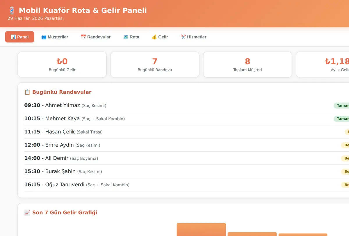Click the status badge on Burak Şahin row
This screenshot has height=236, width=349.
click(345, 171)
